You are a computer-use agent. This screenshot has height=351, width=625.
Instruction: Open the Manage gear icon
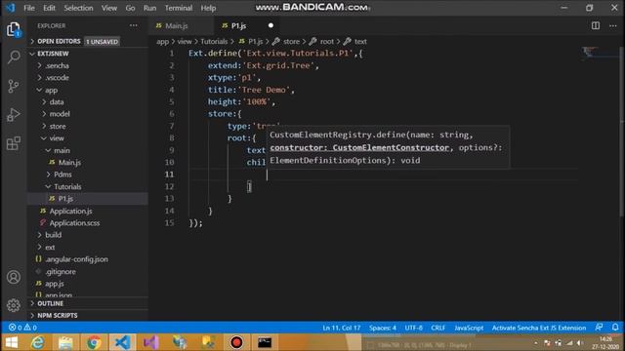click(x=14, y=305)
